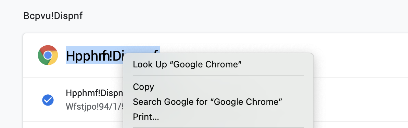Choose Look Up "Google Chrome" from context menu

coord(187,64)
